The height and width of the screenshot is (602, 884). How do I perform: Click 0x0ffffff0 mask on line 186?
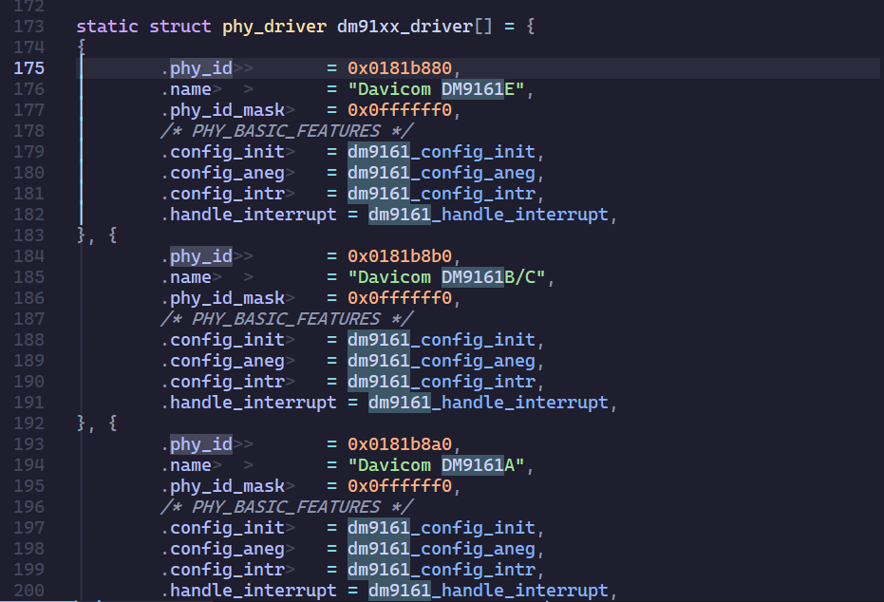click(x=399, y=298)
